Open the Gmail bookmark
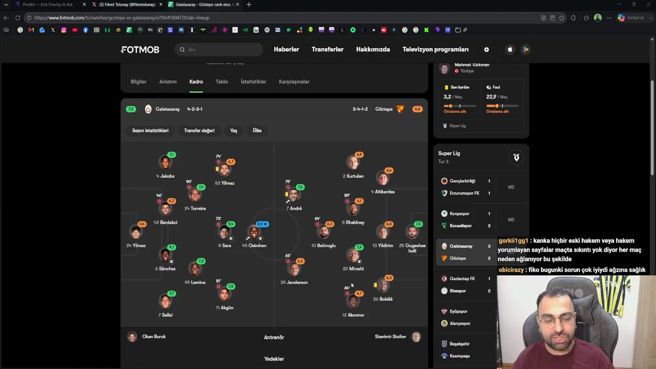 click(31, 30)
